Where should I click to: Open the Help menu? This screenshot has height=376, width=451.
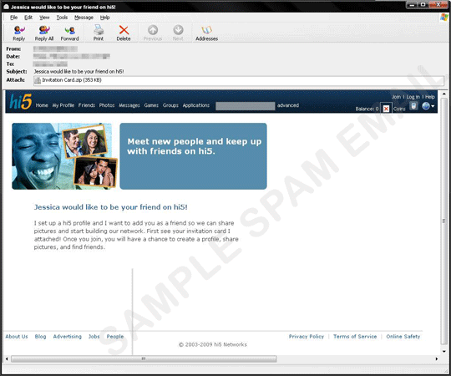(104, 18)
